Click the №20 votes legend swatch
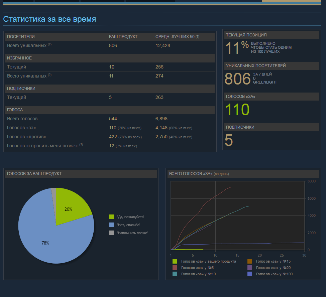The width and height of the screenshot is (326, 297). 249,268
